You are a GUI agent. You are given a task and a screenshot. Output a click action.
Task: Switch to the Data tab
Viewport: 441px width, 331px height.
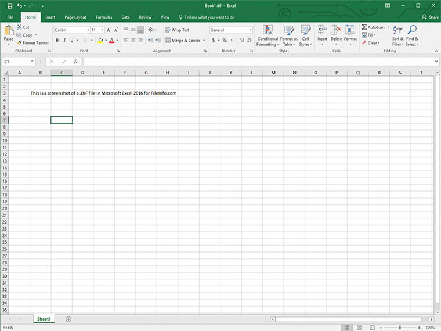click(x=125, y=17)
